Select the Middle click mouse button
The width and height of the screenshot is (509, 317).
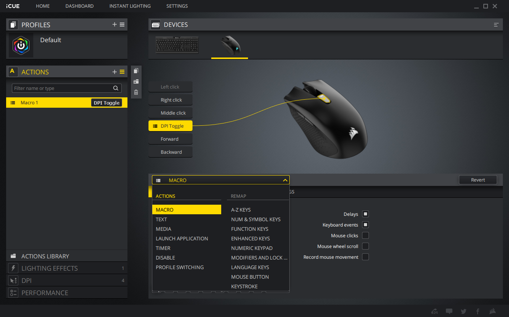[x=171, y=113]
